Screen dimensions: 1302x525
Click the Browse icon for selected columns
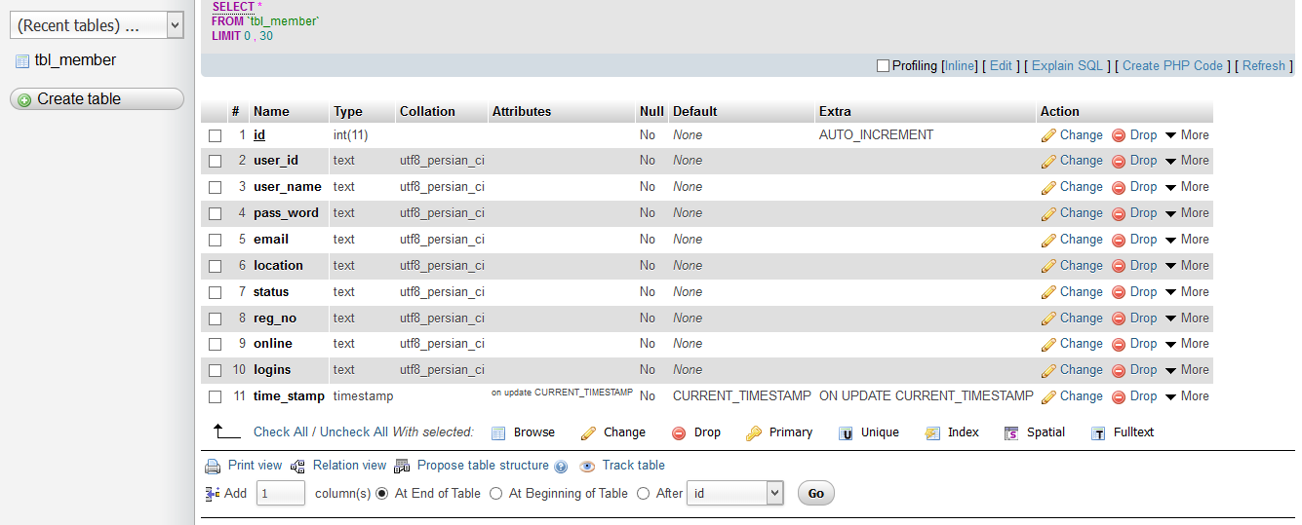click(x=498, y=433)
